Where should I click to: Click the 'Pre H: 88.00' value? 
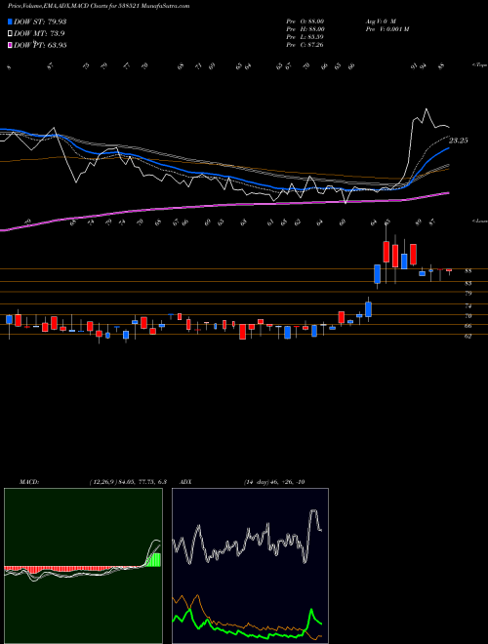pyautogui.click(x=305, y=29)
